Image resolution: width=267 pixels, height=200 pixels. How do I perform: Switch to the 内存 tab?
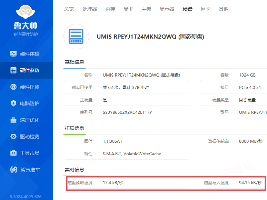(x=110, y=9)
